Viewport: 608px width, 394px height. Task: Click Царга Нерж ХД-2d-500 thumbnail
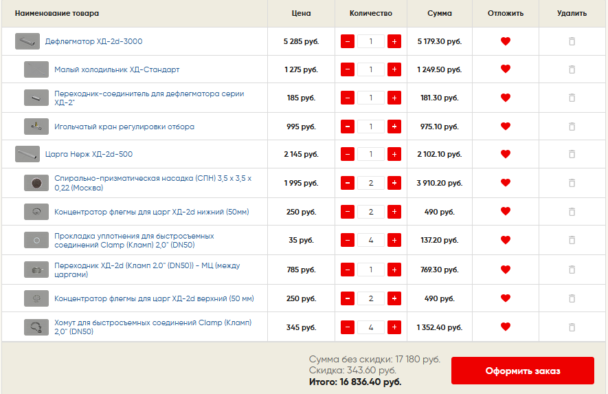click(x=27, y=154)
